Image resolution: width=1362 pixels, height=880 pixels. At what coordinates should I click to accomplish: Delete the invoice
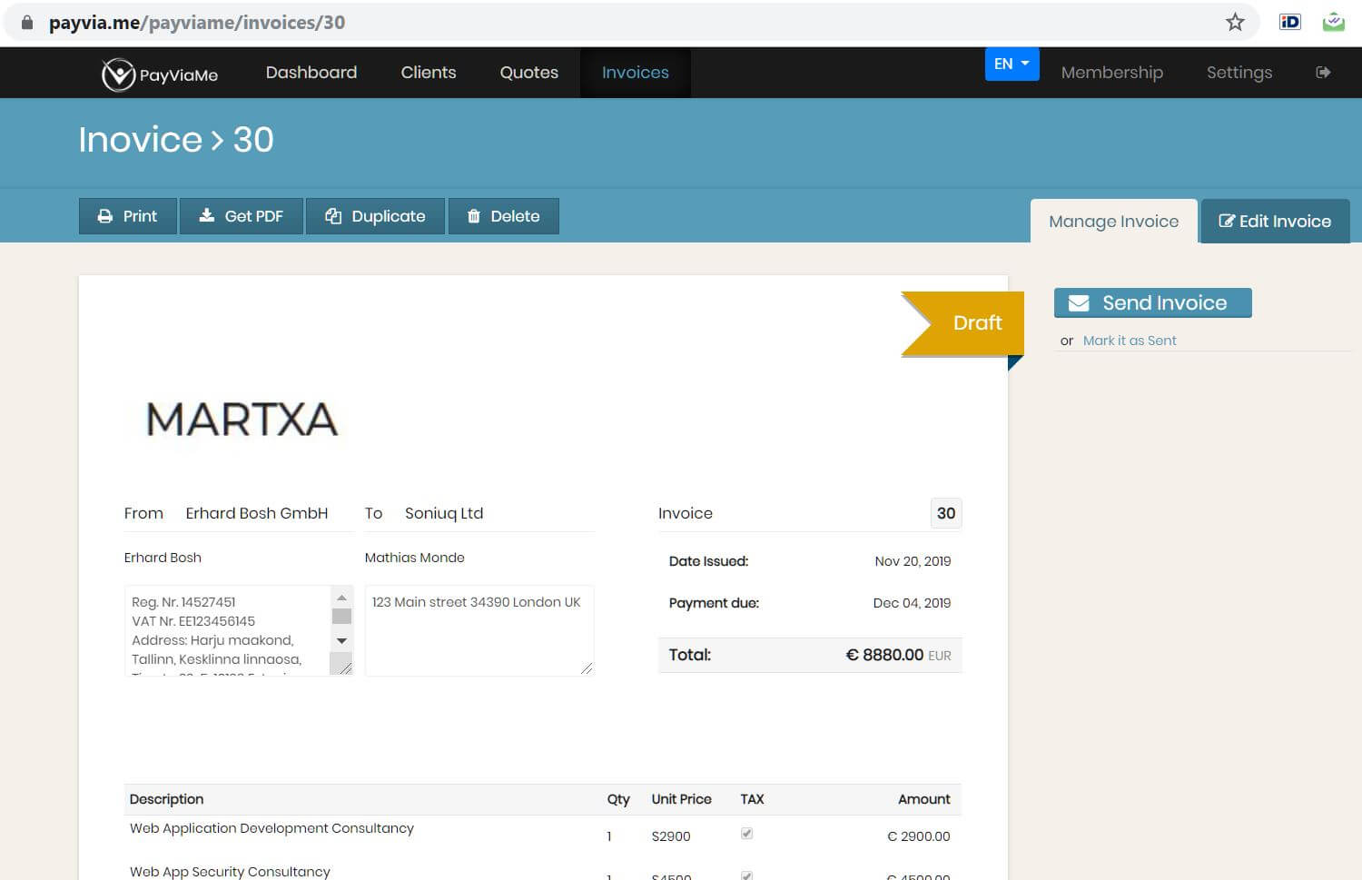click(504, 216)
